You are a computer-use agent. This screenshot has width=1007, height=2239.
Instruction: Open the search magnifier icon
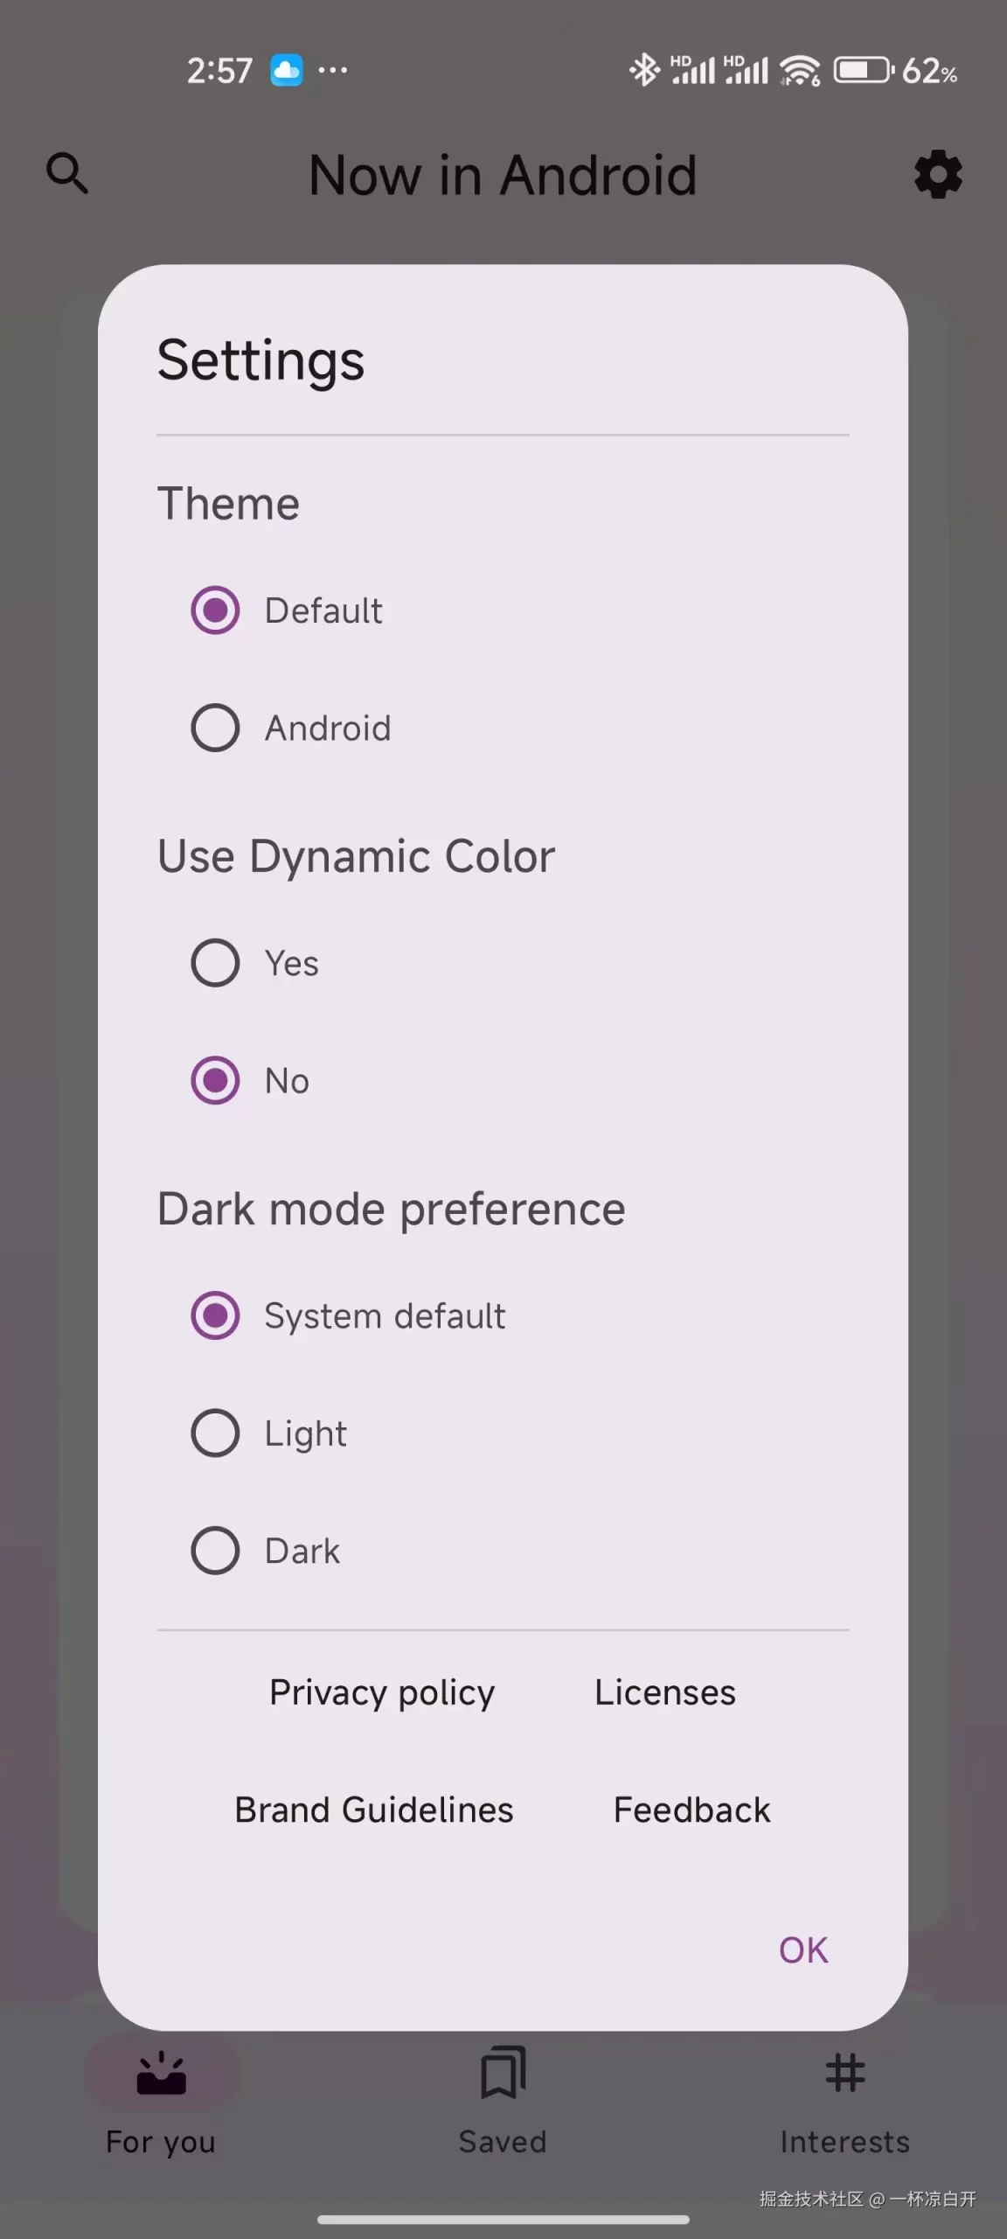[67, 173]
